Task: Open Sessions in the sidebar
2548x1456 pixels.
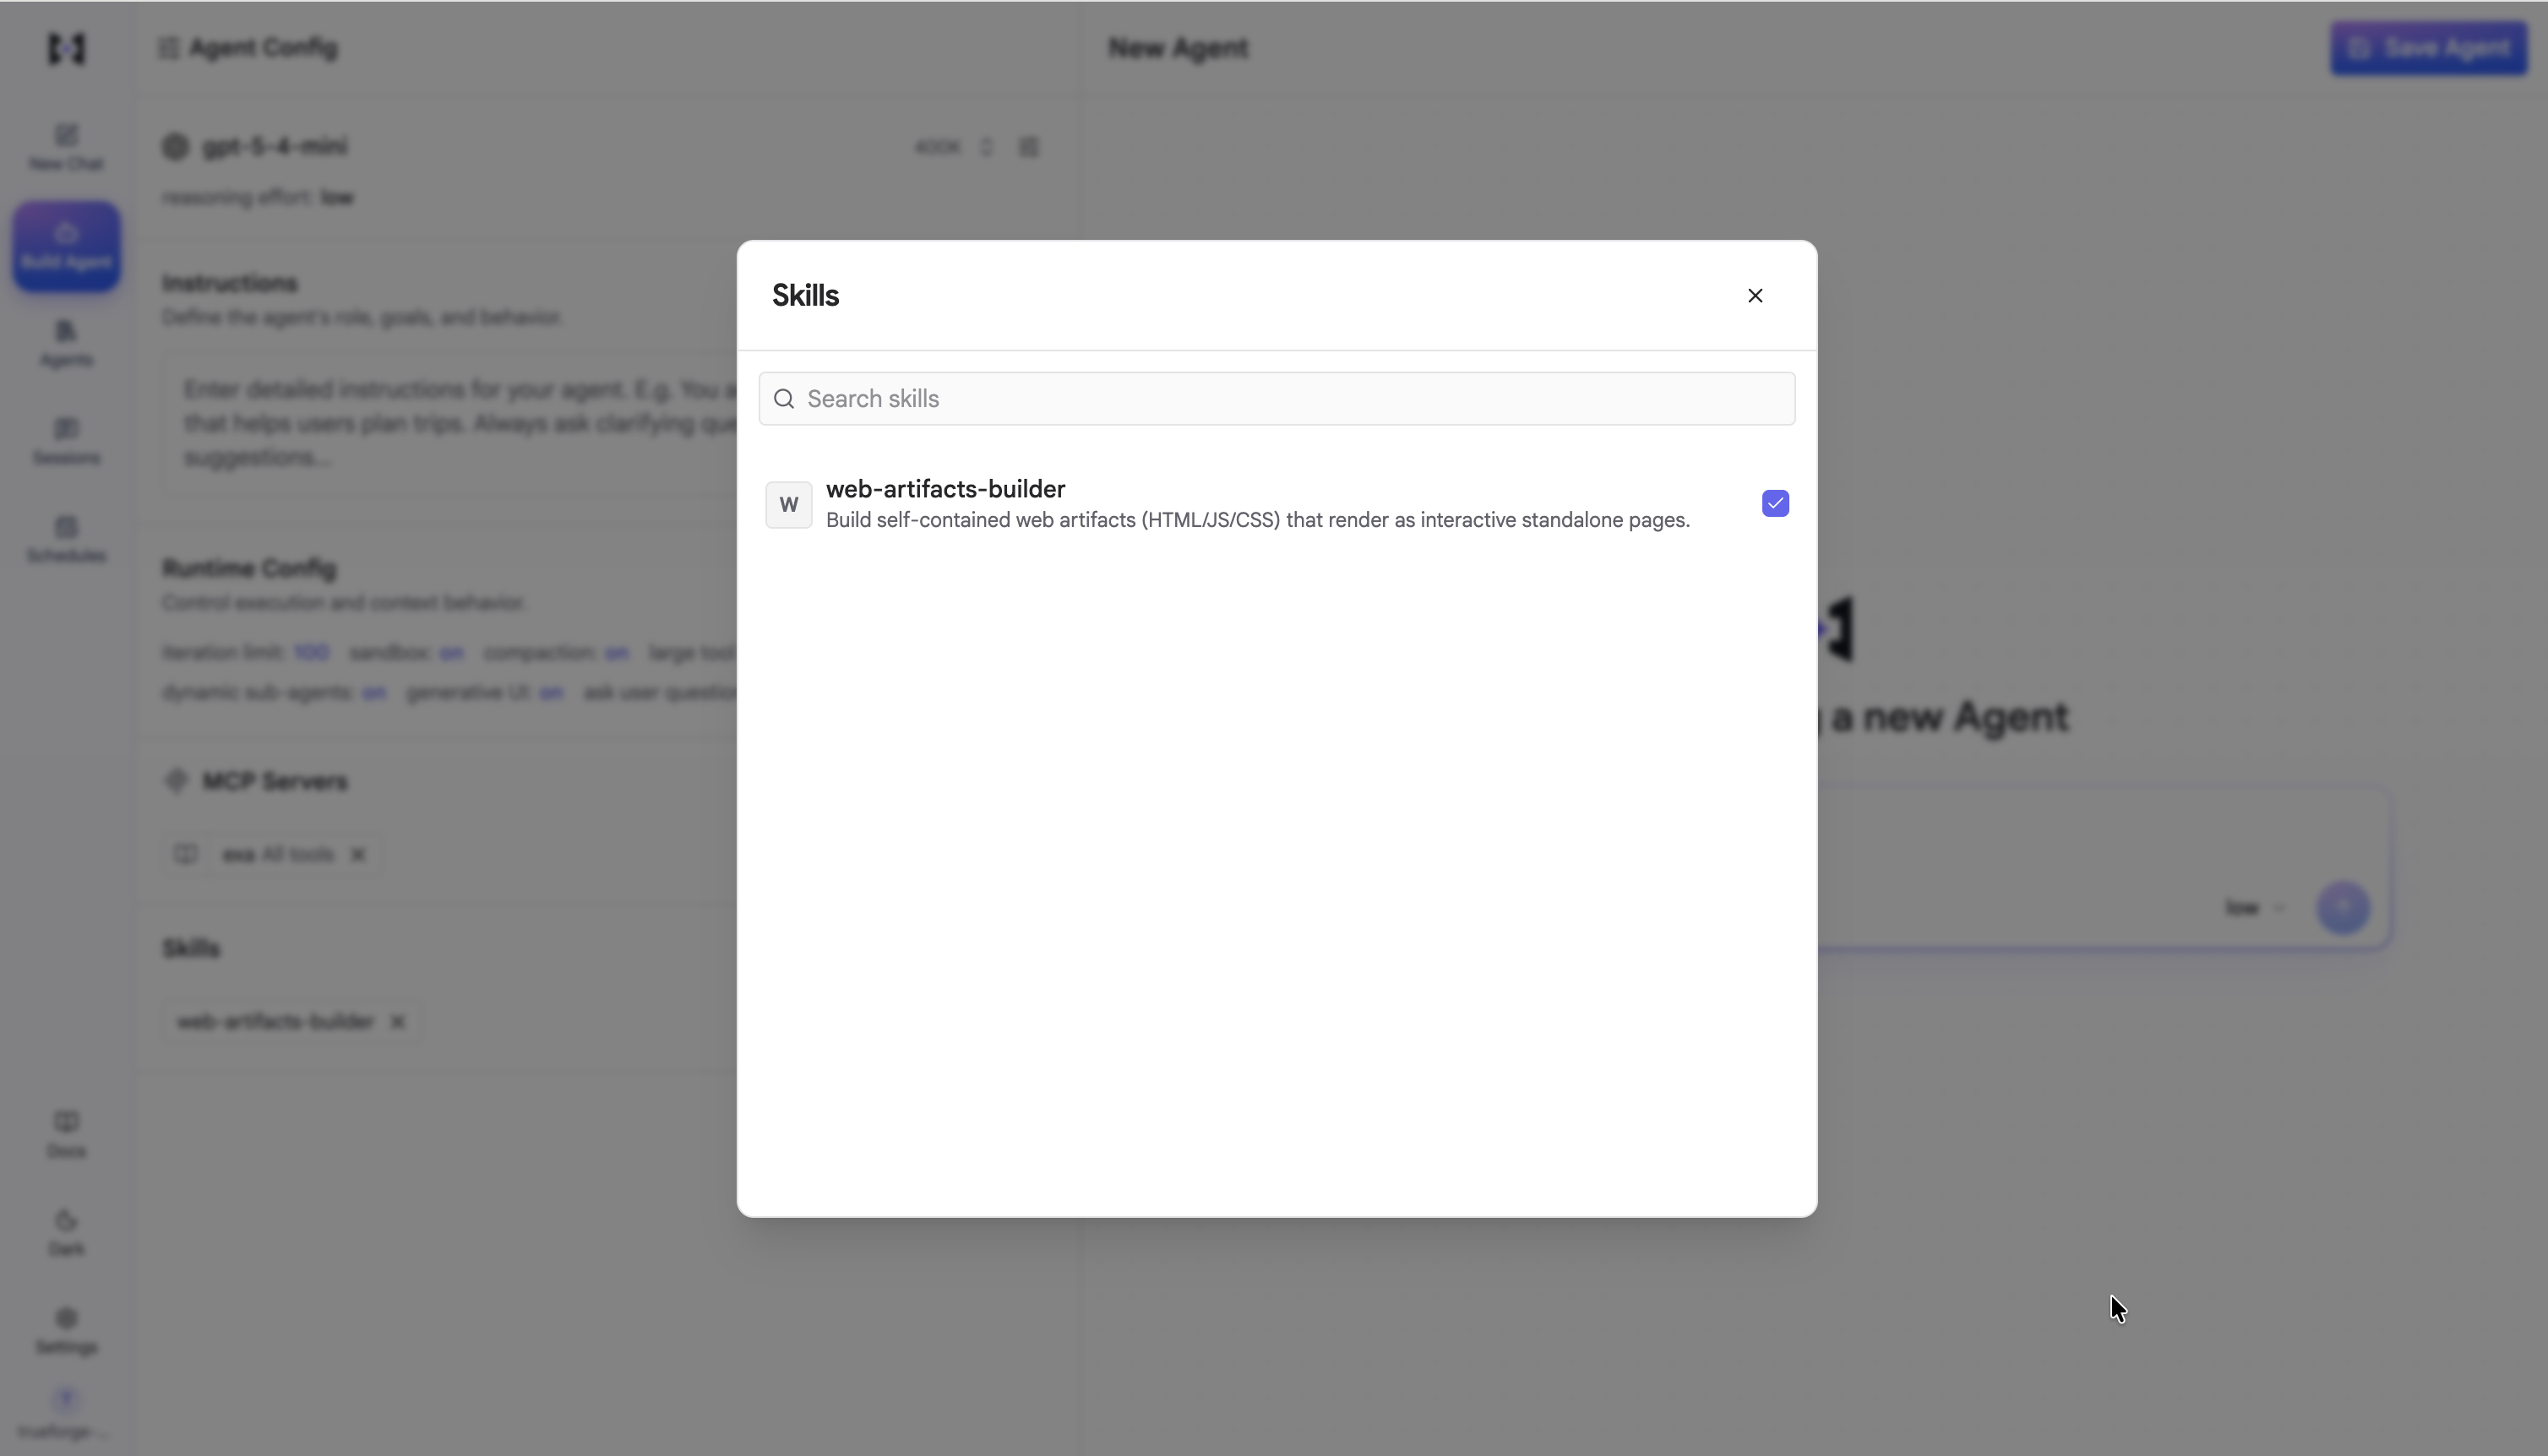Action: pyautogui.click(x=66, y=441)
